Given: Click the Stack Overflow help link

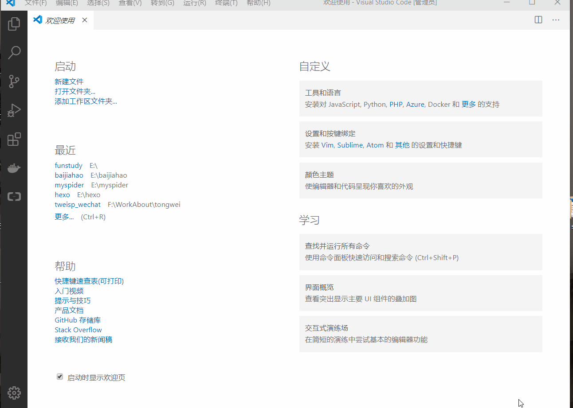Looking at the screenshot, I should 78,330.
